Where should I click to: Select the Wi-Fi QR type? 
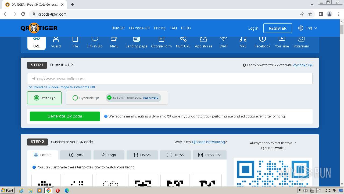click(224, 42)
